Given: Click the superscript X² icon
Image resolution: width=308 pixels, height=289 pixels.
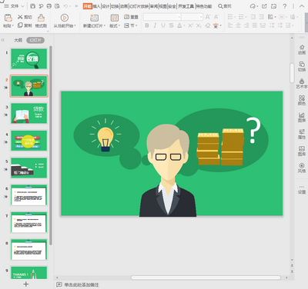Looking at the screenshot, I should 190,25.
